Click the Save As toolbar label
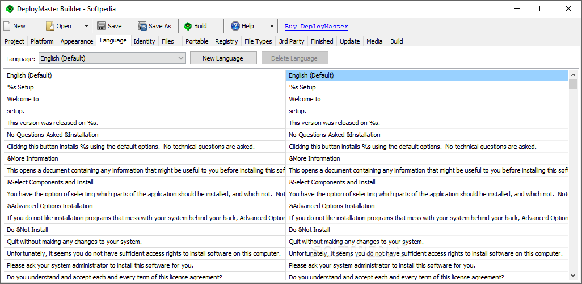Image resolution: width=582 pixels, height=284 pixels. pyautogui.click(x=160, y=26)
